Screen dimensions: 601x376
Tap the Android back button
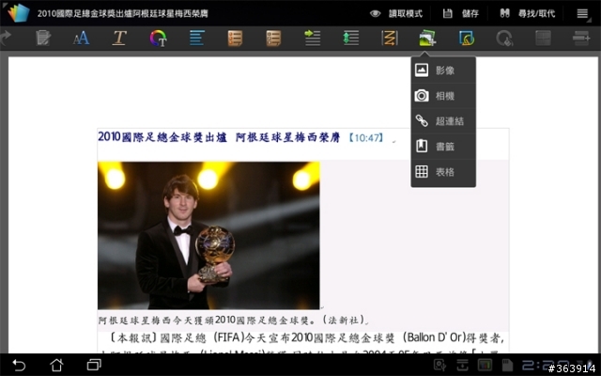click(x=19, y=365)
